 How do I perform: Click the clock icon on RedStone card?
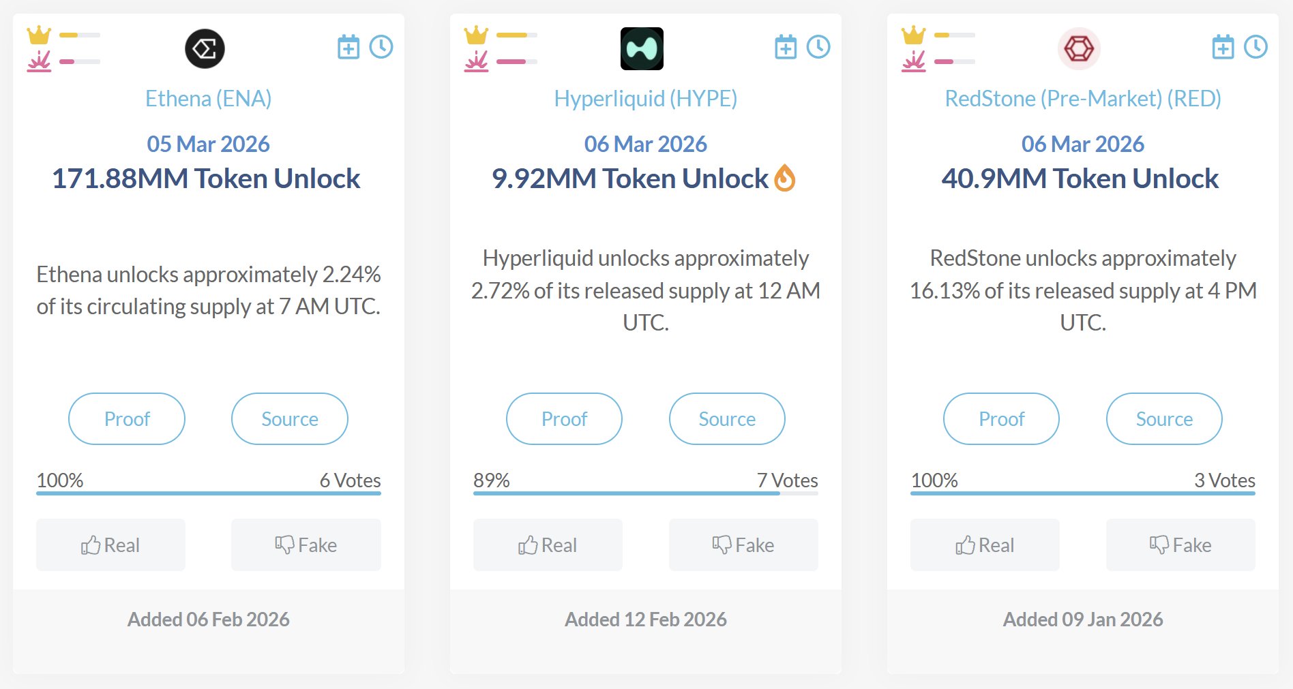(x=1255, y=47)
